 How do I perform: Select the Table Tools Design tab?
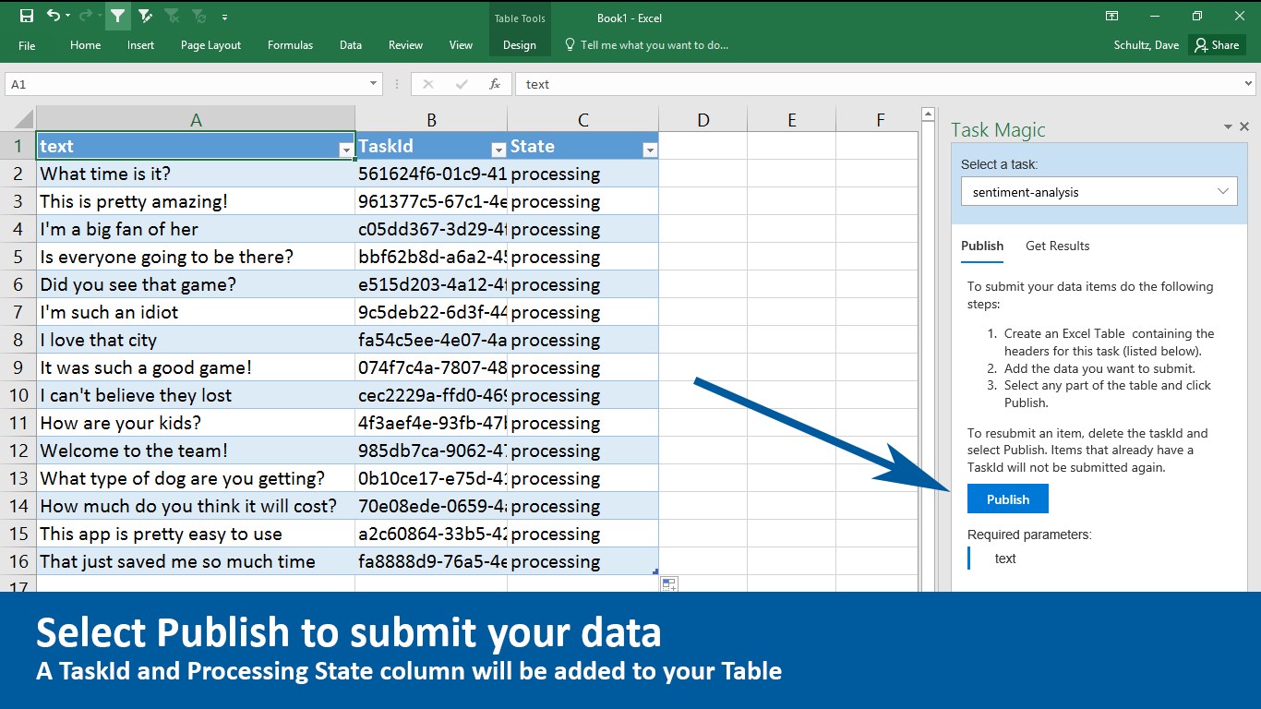(520, 45)
